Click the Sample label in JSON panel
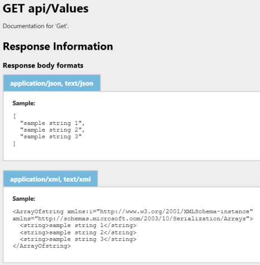This screenshot has height=265, width=260. (24, 103)
